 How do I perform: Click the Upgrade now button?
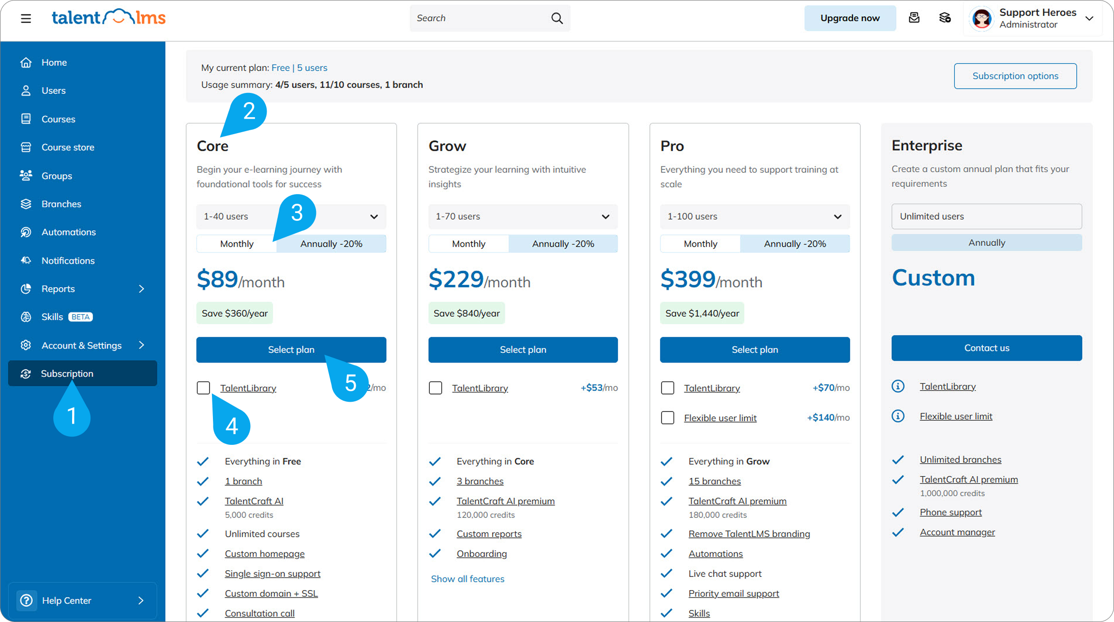pos(850,18)
